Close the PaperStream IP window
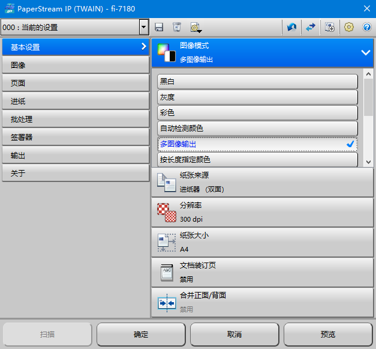Image resolution: width=376 pixels, height=349 pixels. 366,8
